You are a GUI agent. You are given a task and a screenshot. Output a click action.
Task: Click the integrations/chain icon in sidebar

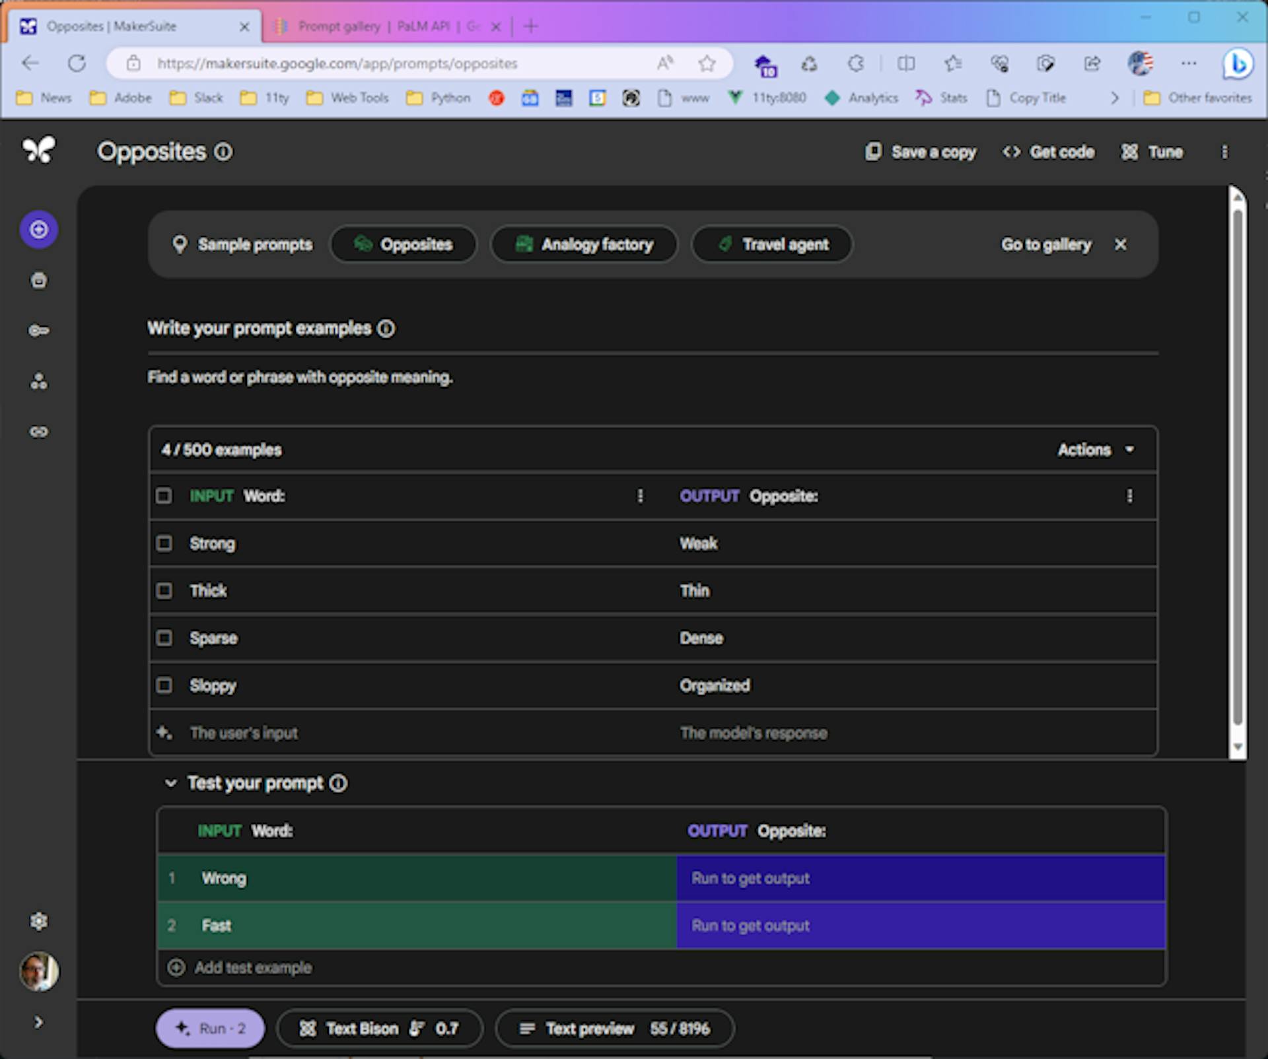click(39, 432)
